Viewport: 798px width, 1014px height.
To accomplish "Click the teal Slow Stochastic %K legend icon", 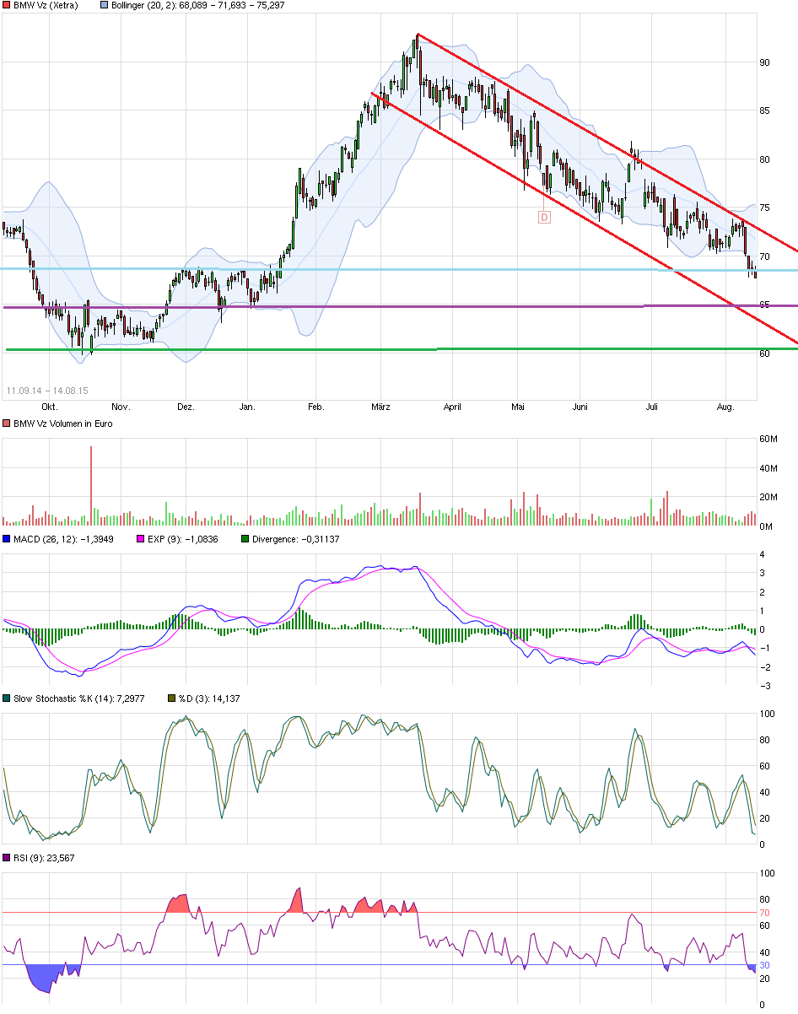I will point(7,698).
